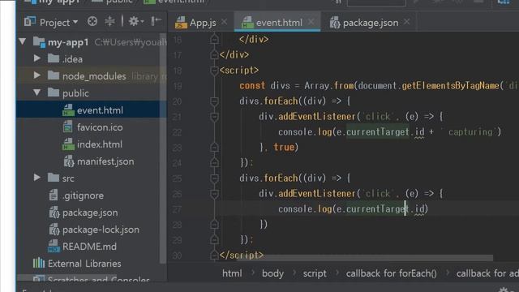Close the App.js tab
This screenshot has width=519, height=292.
click(224, 22)
